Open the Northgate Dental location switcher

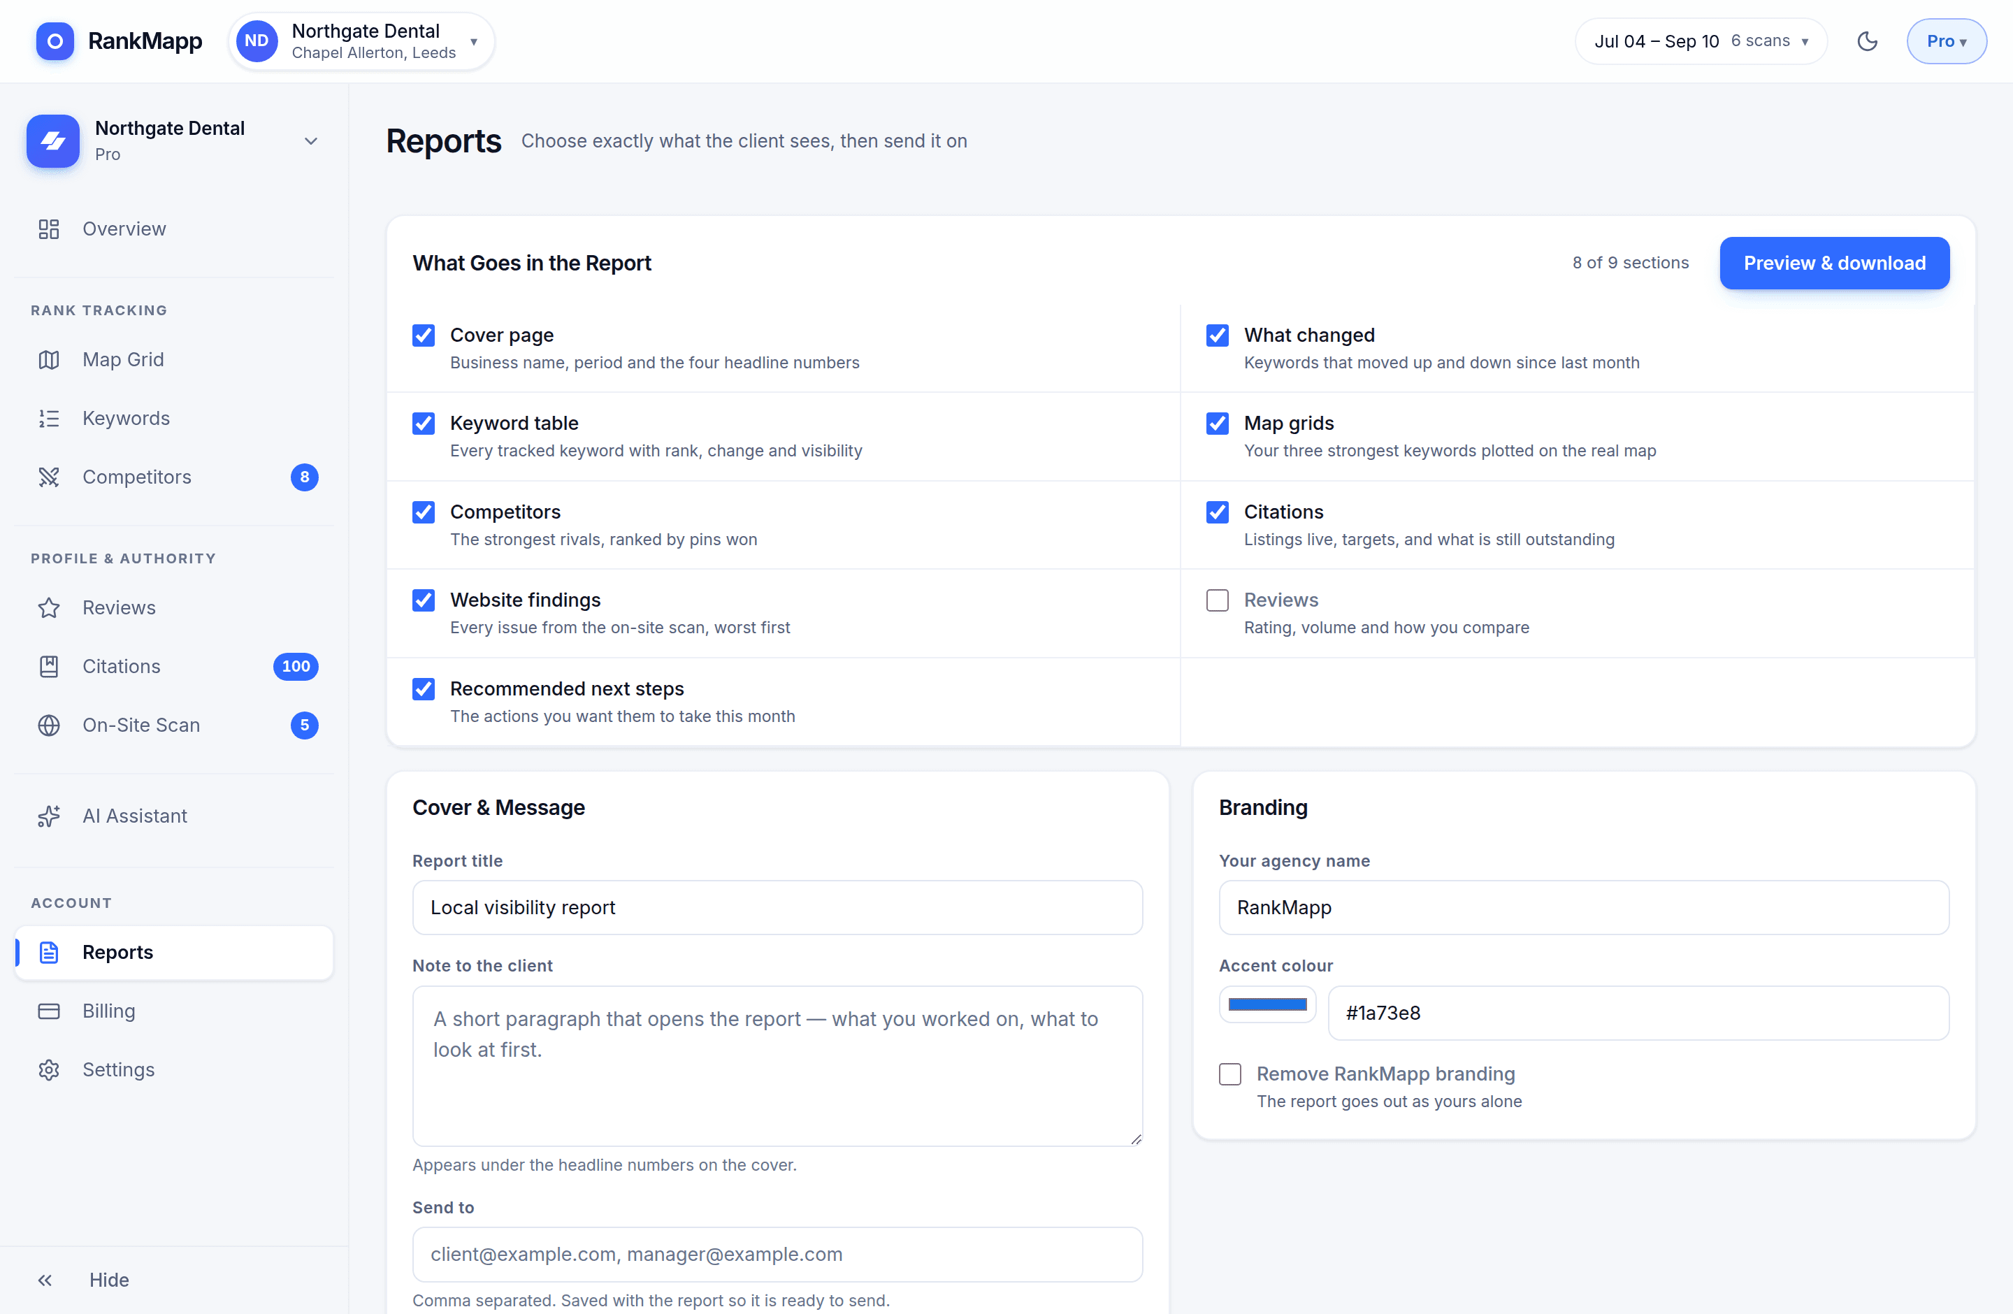(361, 41)
